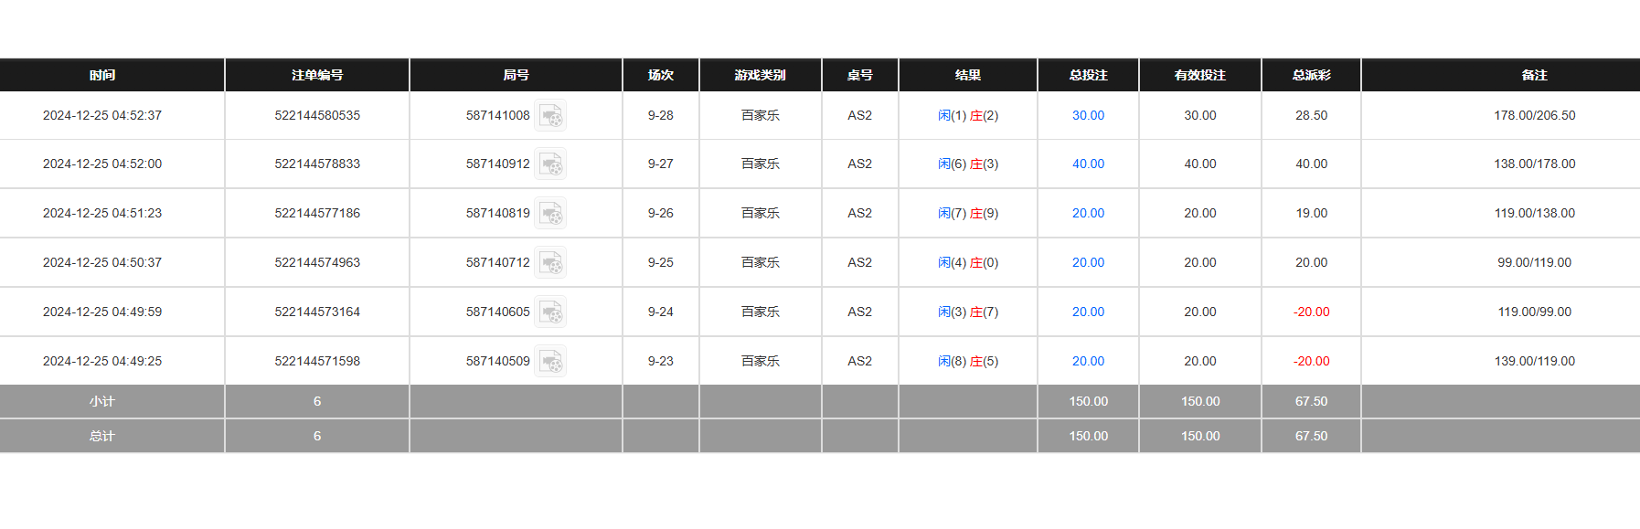Open the blue 30.00 total bet link
Viewport: 1640px width, 529px height.
click(x=1088, y=116)
